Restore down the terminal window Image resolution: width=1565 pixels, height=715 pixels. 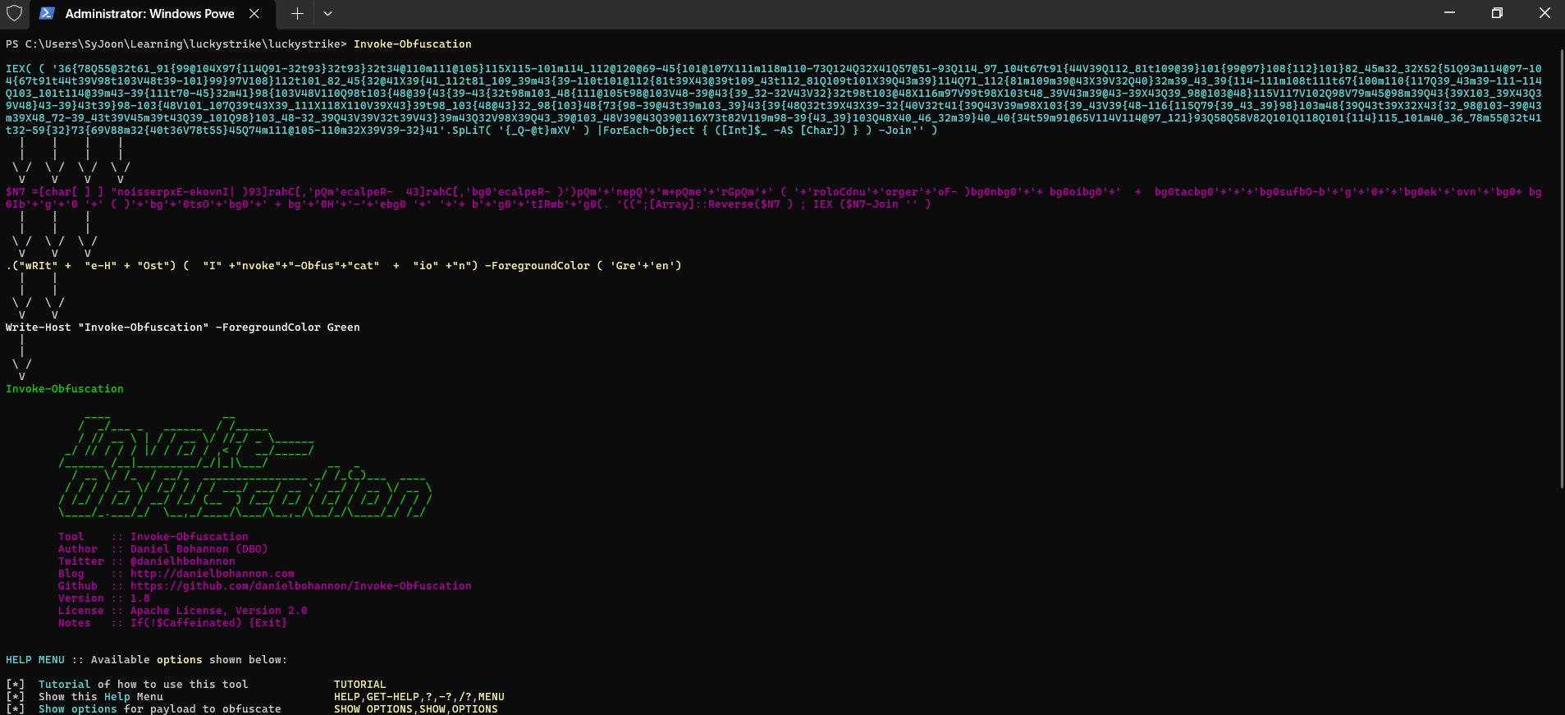tap(1497, 13)
